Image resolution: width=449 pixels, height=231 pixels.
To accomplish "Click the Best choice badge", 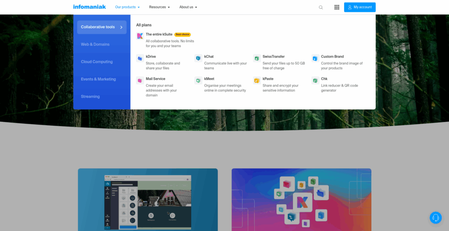I will point(182,34).
